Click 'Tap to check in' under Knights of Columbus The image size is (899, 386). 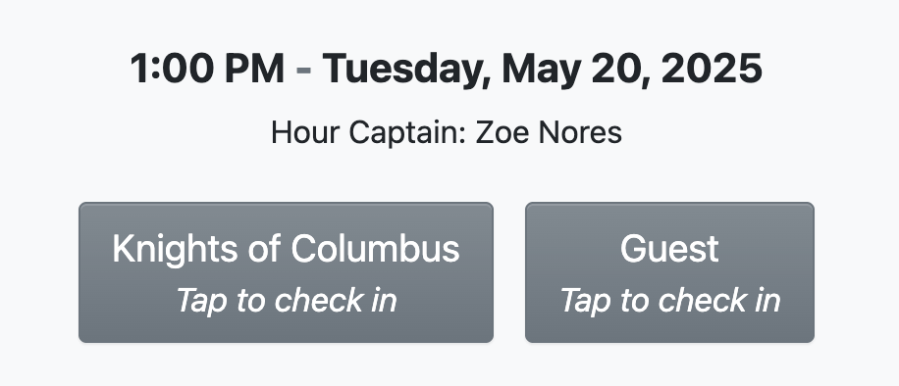click(287, 300)
